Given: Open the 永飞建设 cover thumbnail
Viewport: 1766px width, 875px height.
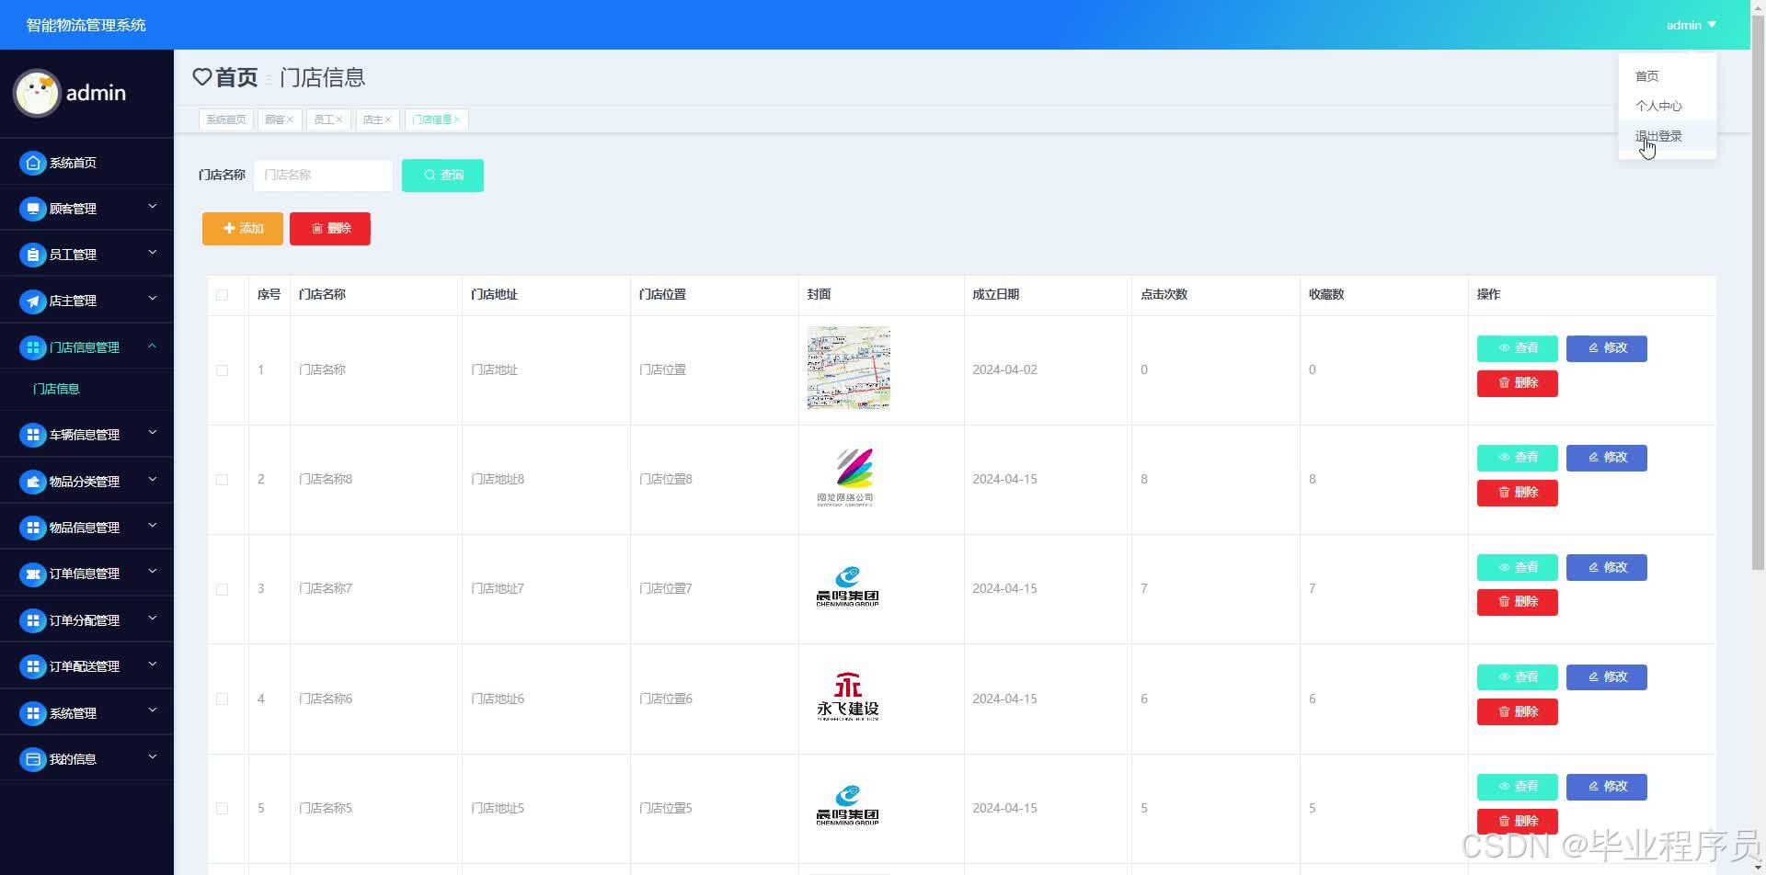Looking at the screenshot, I should pyautogui.click(x=848, y=698).
